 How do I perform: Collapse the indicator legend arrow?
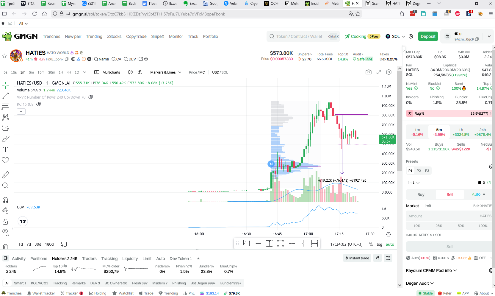pos(21,111)
